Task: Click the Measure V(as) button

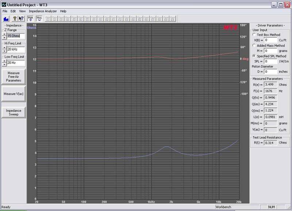Action: coord(14,94)
